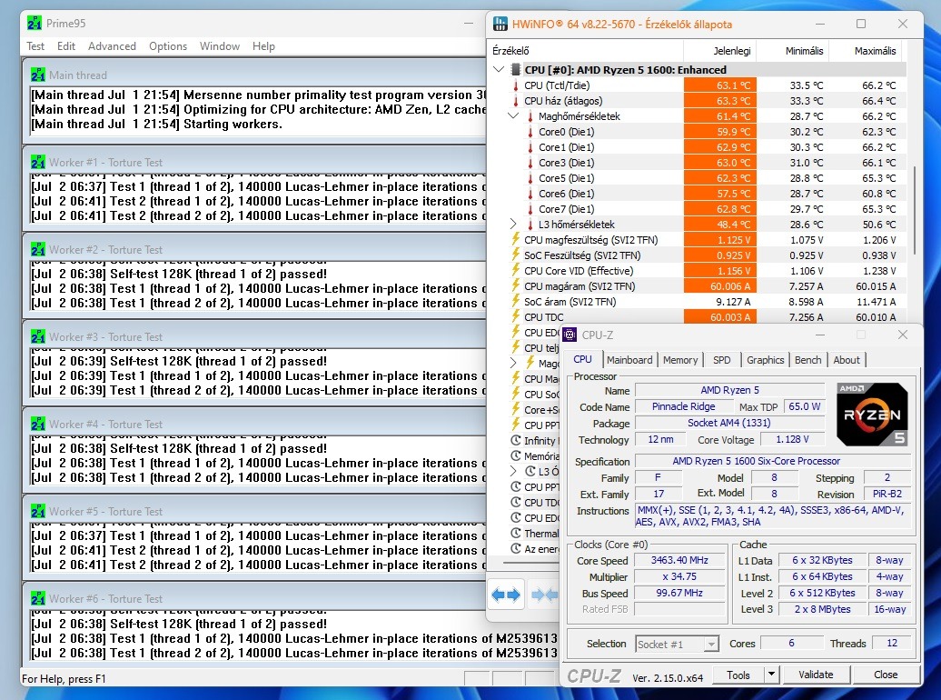Screen dimensions: 941x700
Task: Select the SoC áram (SVI2 TFN) row
Action: [x=698, y=302]
